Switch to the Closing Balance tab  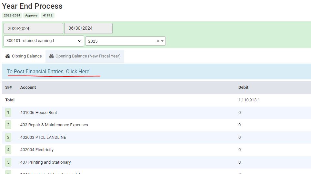(x=26, y=56)
